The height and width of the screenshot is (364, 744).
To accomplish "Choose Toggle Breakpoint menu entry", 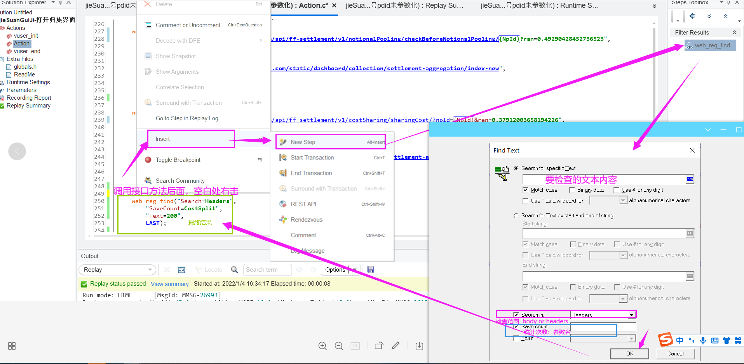I will coord(204,160).
